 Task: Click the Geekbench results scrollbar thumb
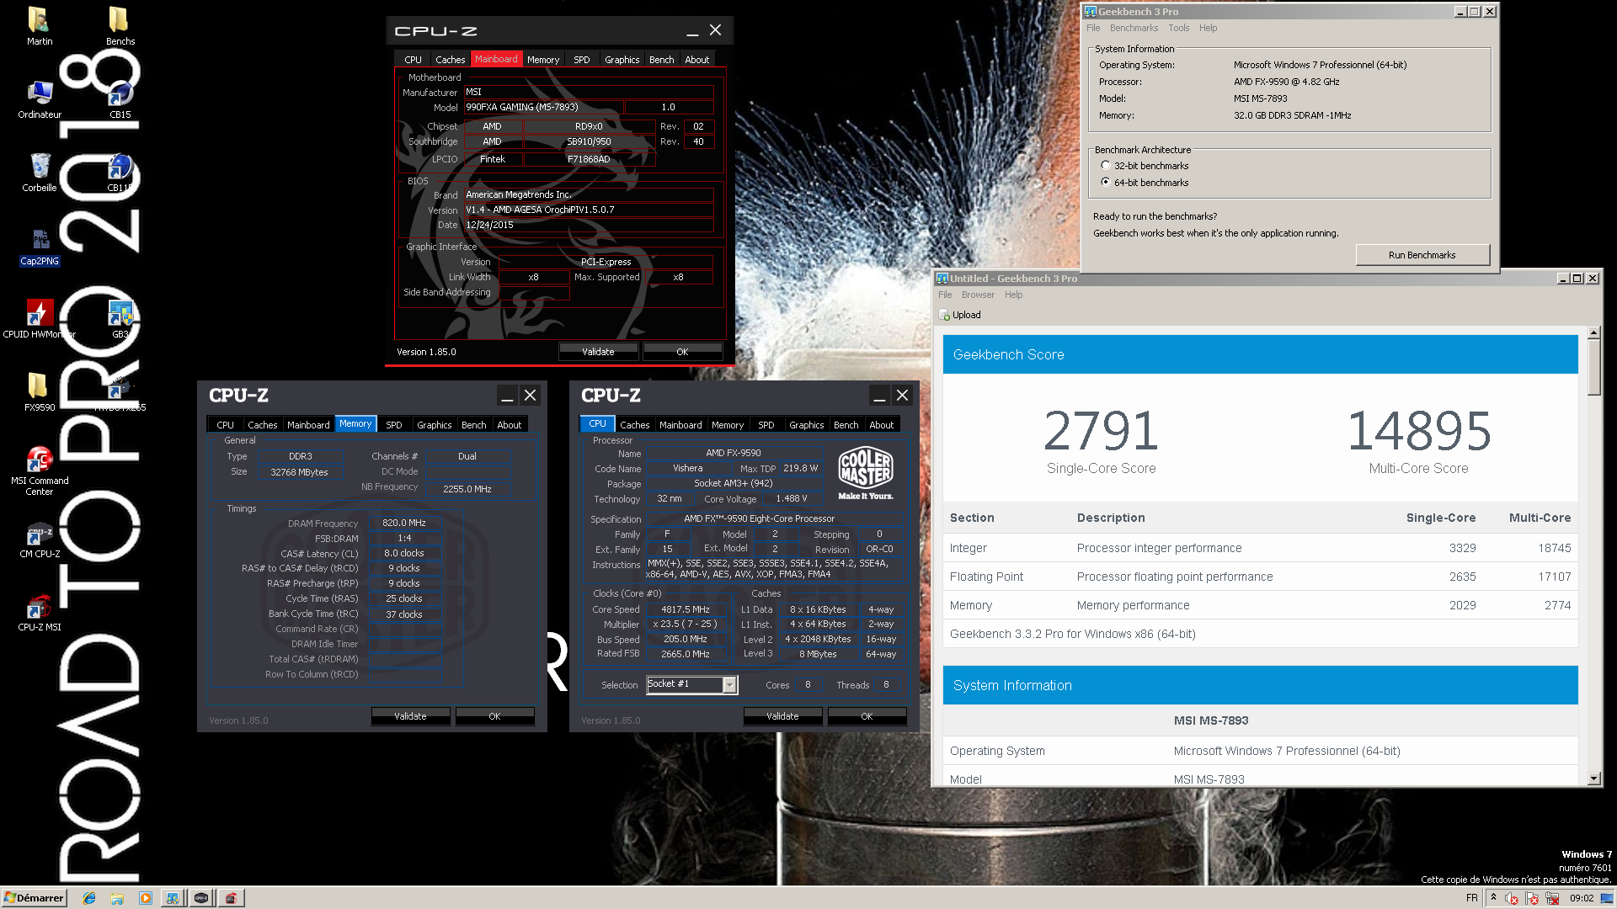1593,367
